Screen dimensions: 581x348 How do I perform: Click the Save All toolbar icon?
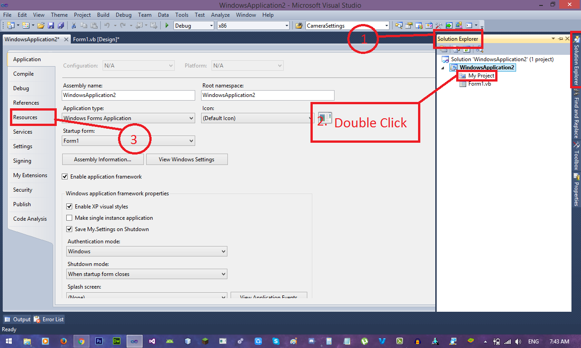click(60, 25)
